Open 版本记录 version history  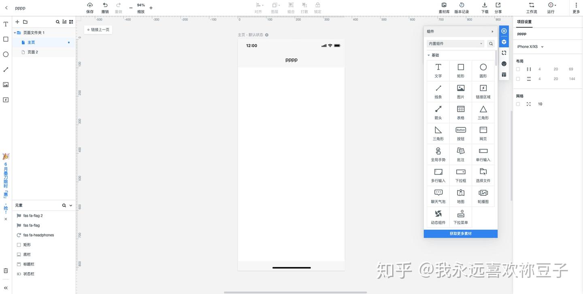(462, 8)
